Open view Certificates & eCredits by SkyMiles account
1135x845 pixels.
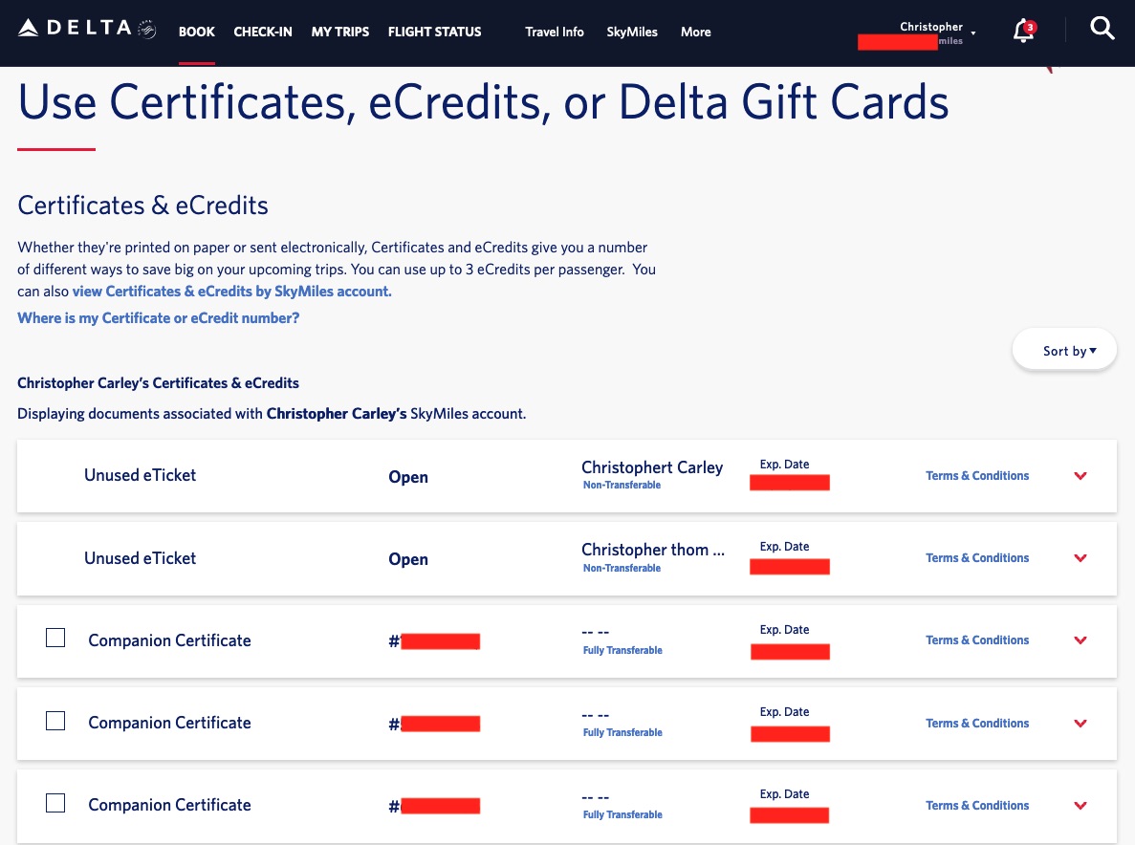(232, 291)
